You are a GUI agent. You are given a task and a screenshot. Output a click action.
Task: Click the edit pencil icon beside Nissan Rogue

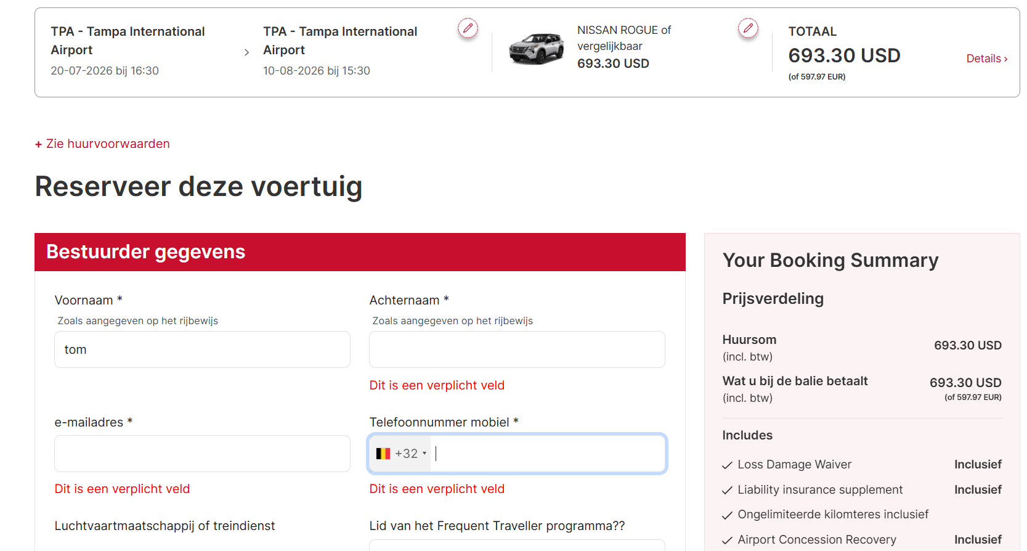748,28
